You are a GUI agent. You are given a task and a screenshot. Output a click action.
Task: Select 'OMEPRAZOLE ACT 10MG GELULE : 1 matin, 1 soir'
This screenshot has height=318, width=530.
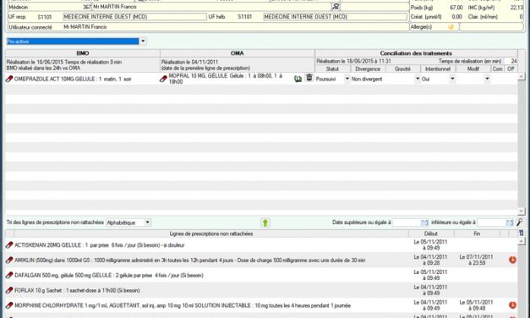pos(73,79)
